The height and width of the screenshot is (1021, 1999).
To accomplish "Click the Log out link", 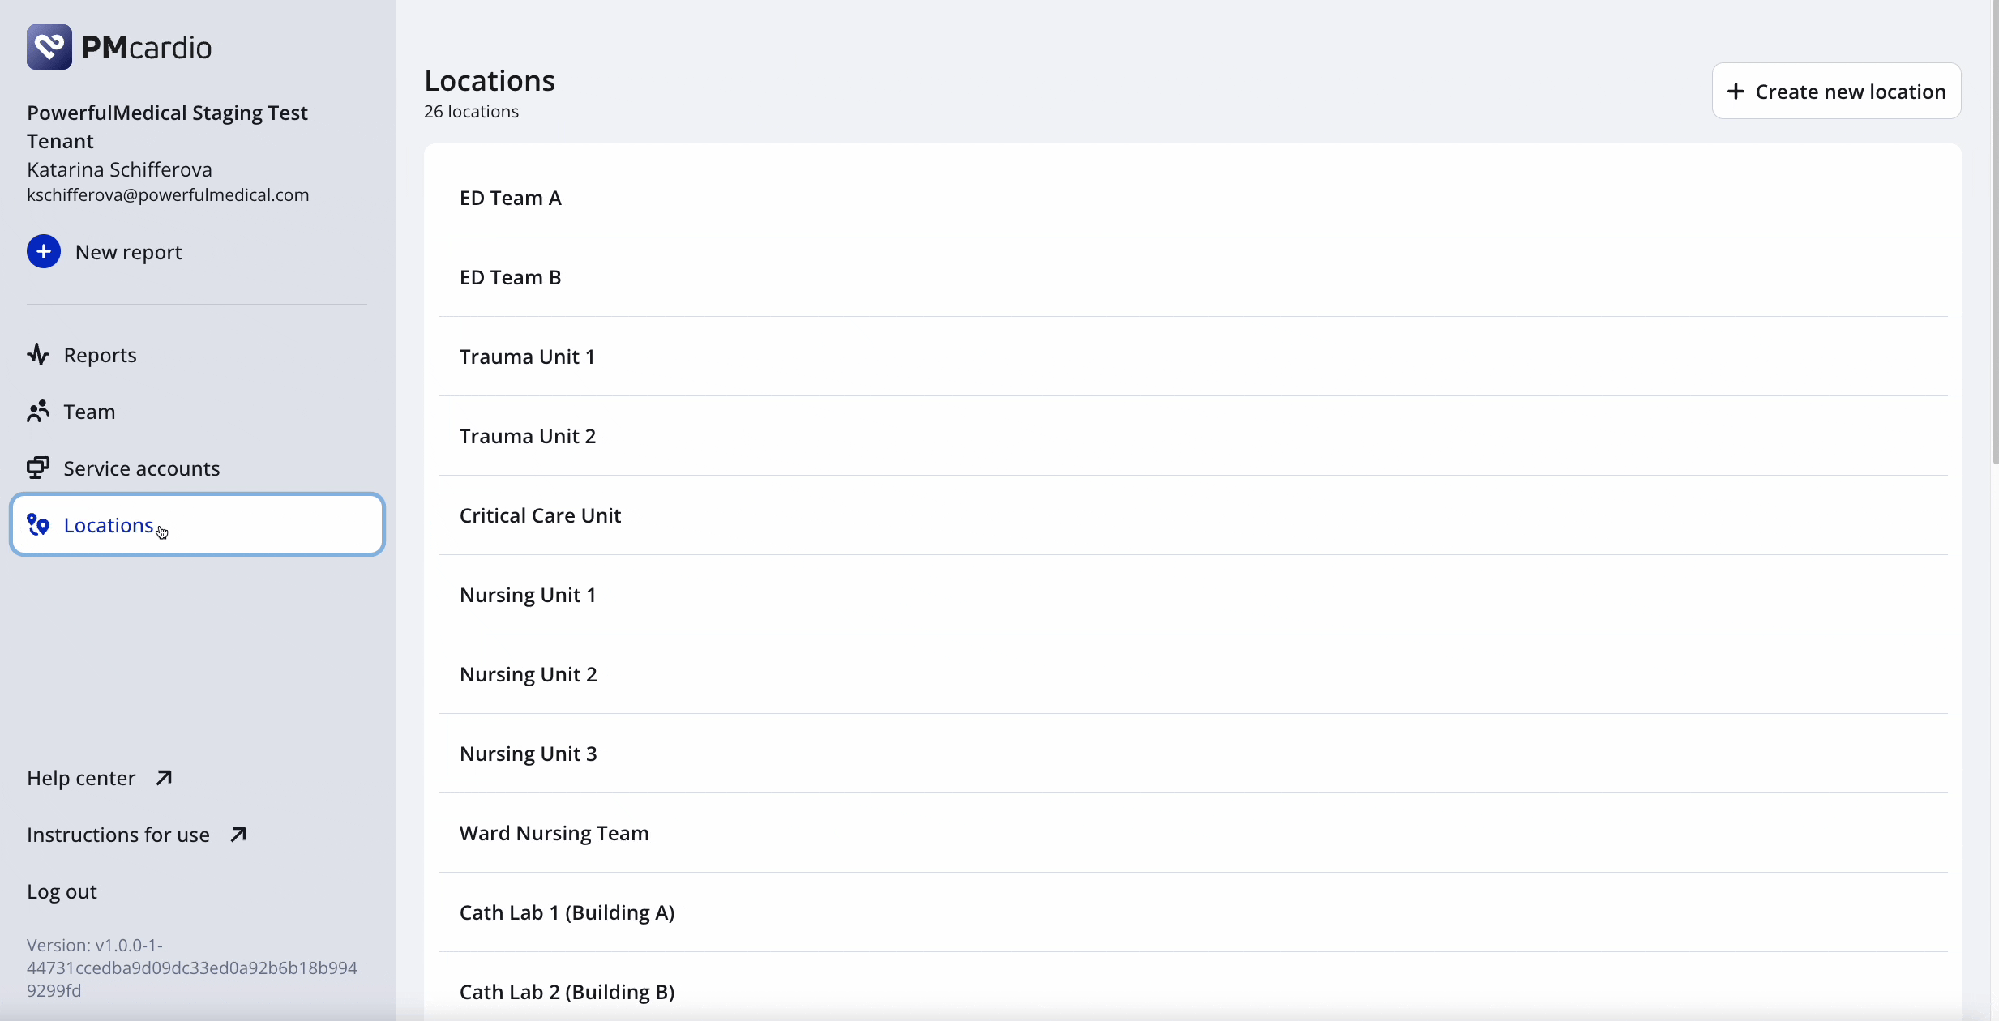I will click(62, 891).
